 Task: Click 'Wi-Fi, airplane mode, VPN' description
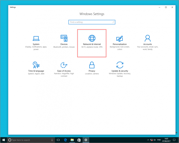pyautogui.click(x=92, y=47)
